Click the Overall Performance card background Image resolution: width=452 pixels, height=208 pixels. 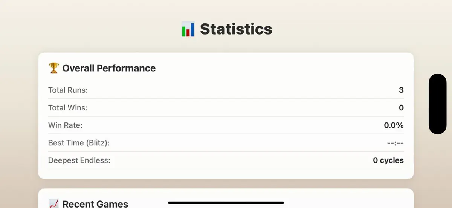(226, 116)
